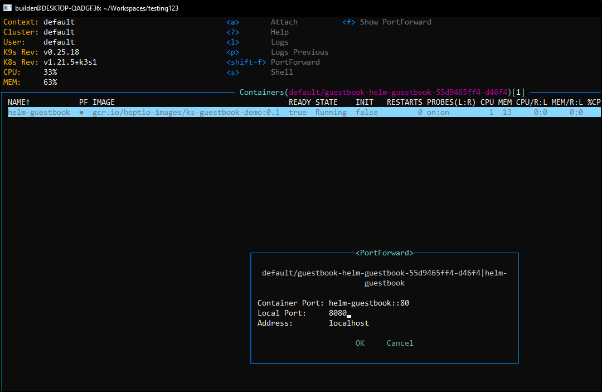Click the PROBES(L:R) column header
The image size is (602, 392).
[451, 102]
